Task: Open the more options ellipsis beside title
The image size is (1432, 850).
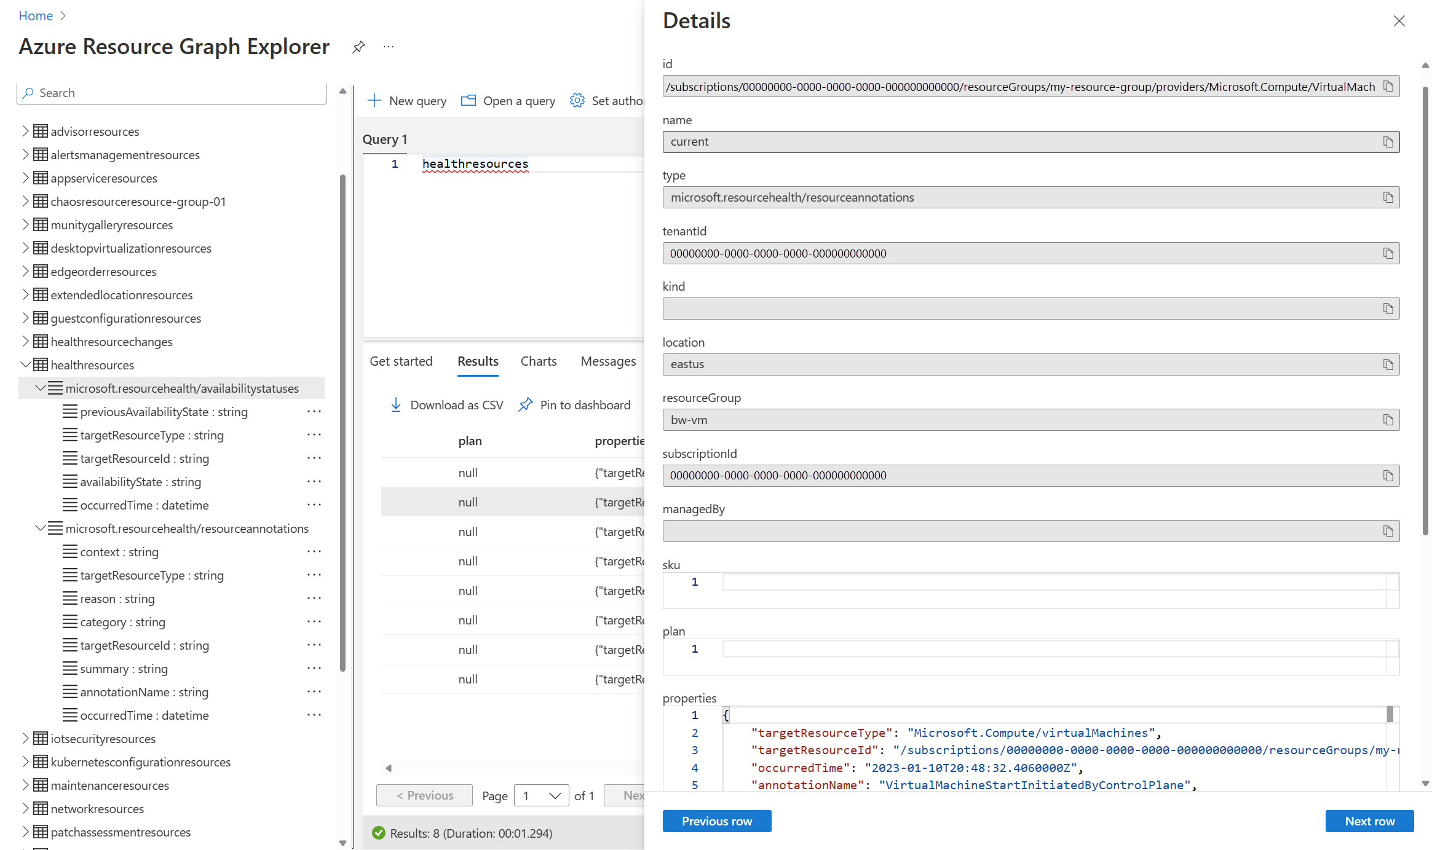Action: click(x=389, y=47)
